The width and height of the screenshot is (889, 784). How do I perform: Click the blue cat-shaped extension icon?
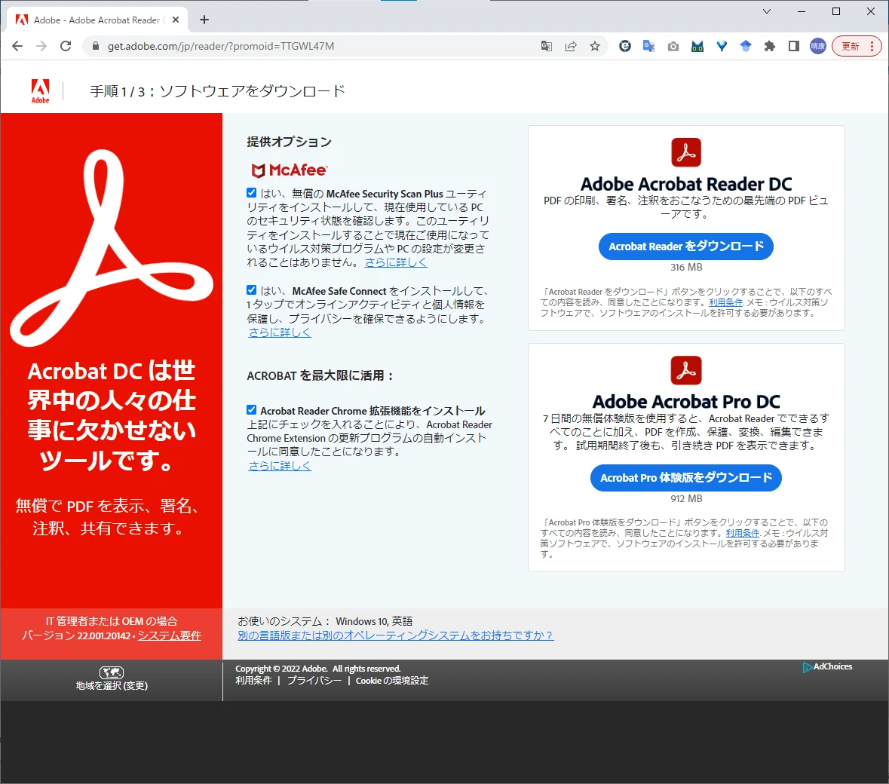697,46
